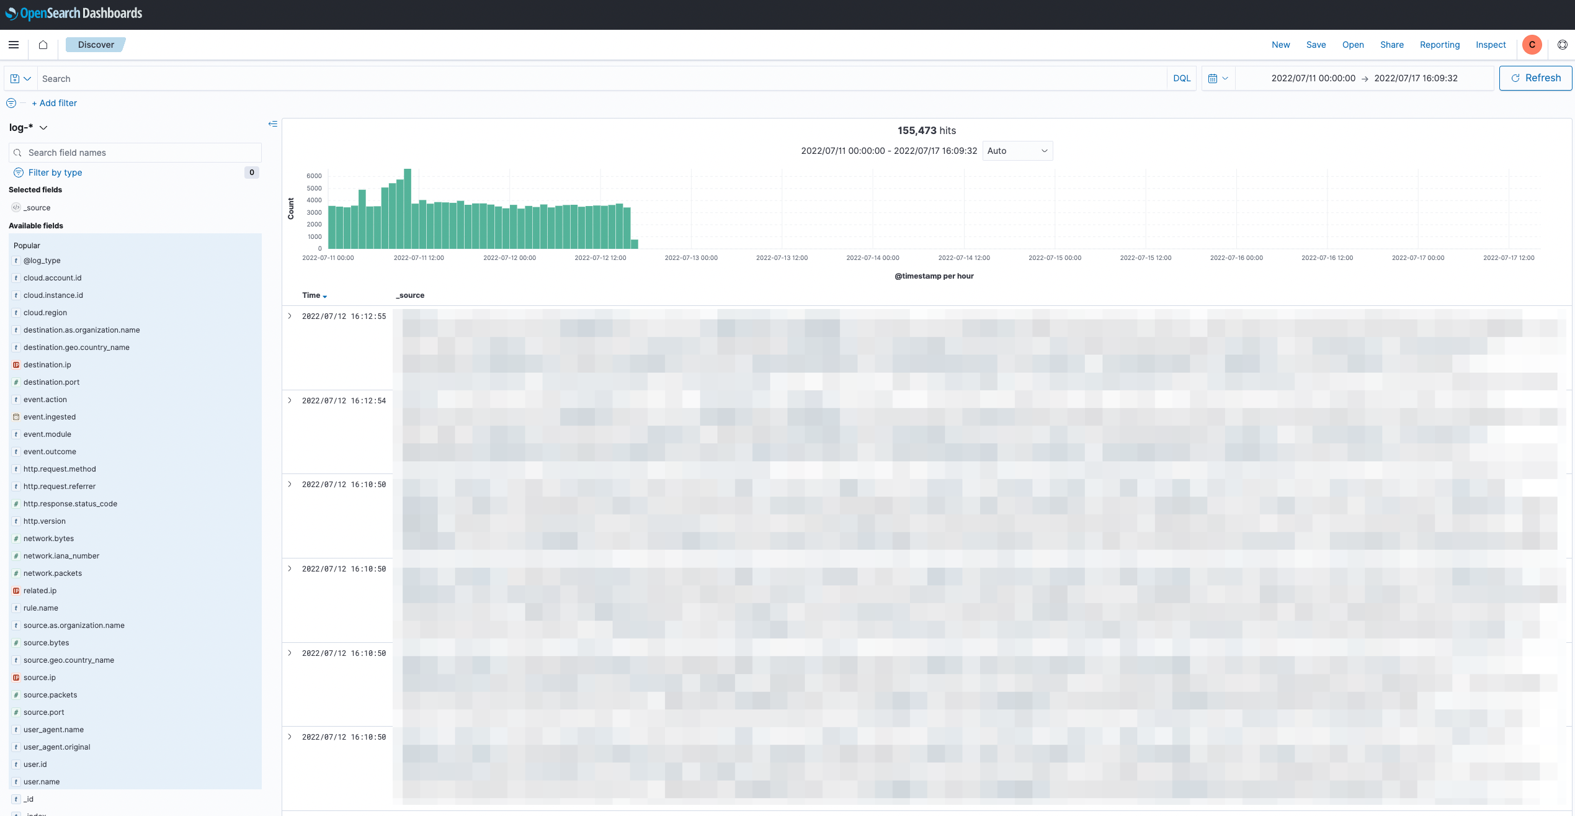Open Filter by type options
The width and height of the screenshot is (1575, 816).
tap(55, 173)
